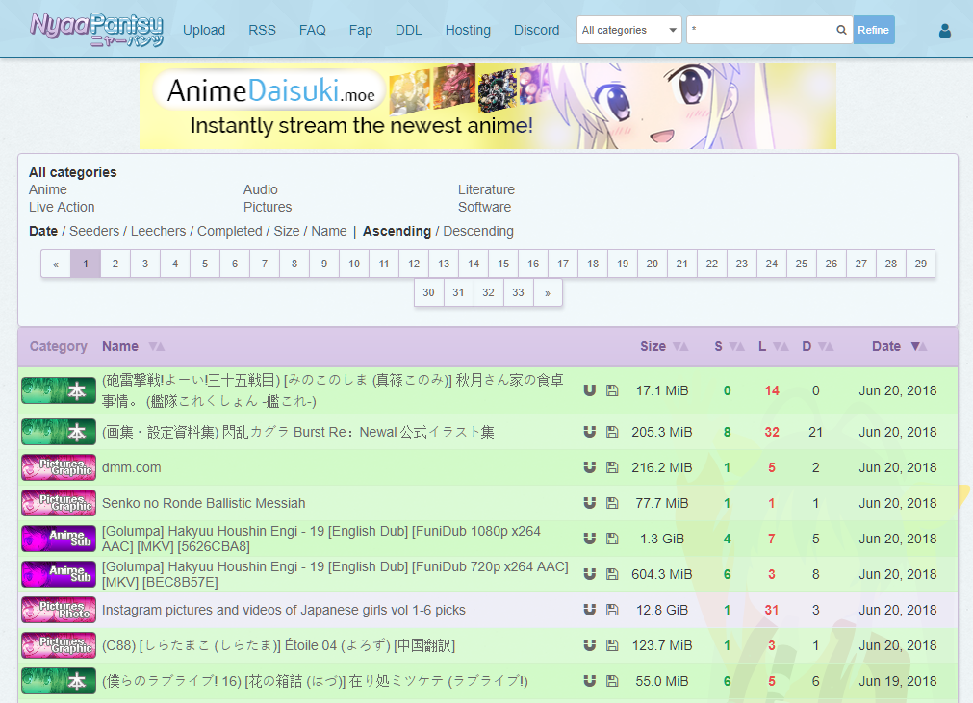Screen dimensions: 973x703
Task: Click magnet icon for 17.1 MiB torrent
Action: coord(590,390)
